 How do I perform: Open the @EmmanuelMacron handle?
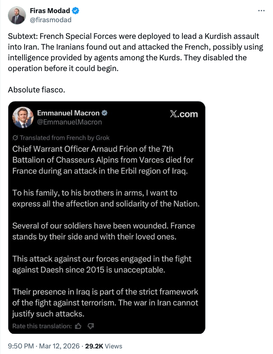click(x=69, y=122)
